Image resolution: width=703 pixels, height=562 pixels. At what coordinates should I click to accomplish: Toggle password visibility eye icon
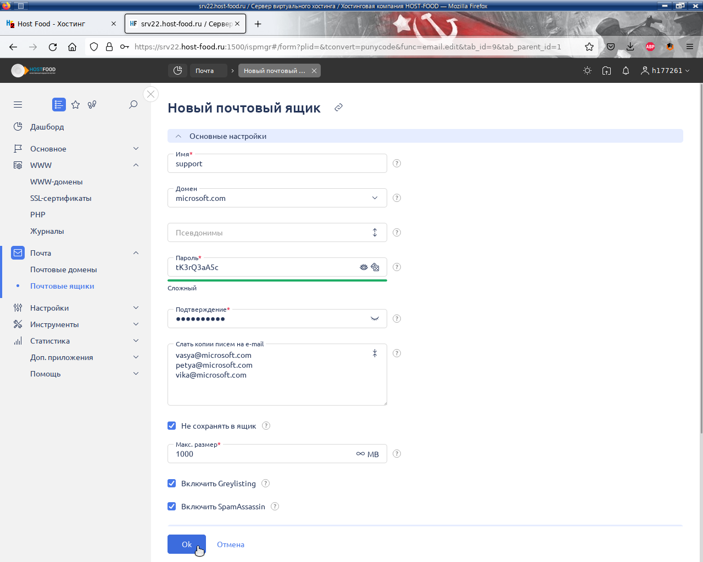[364, 267]
